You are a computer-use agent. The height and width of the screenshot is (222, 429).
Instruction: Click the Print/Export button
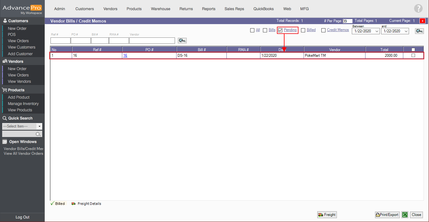click(x=387, y=215)
